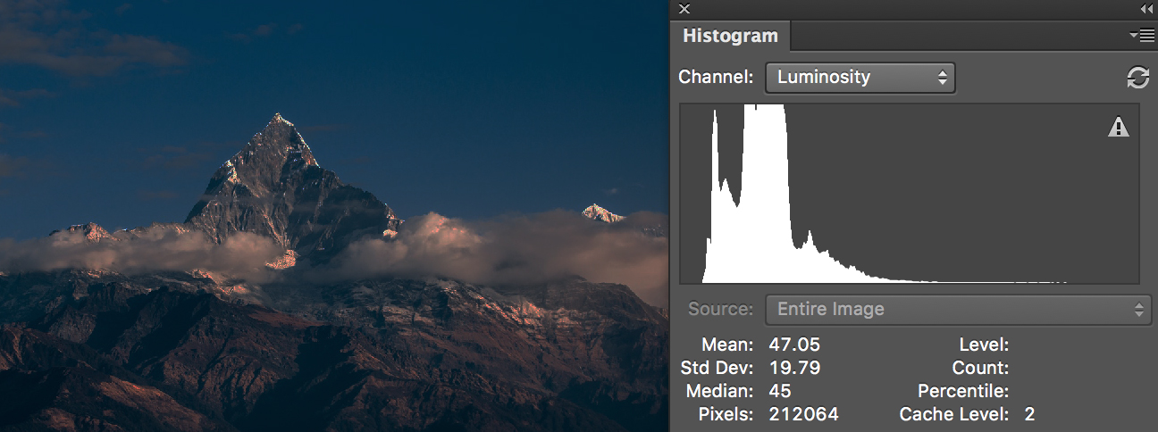
Task: Open the Channel dropdown set to Luminosity
Action: tap(860, 78)
